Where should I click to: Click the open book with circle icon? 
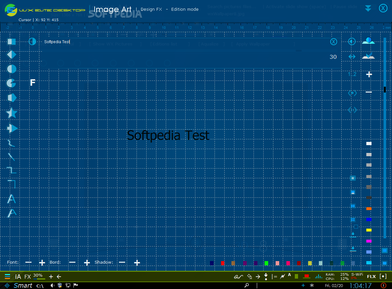click(x=368, y=41)
